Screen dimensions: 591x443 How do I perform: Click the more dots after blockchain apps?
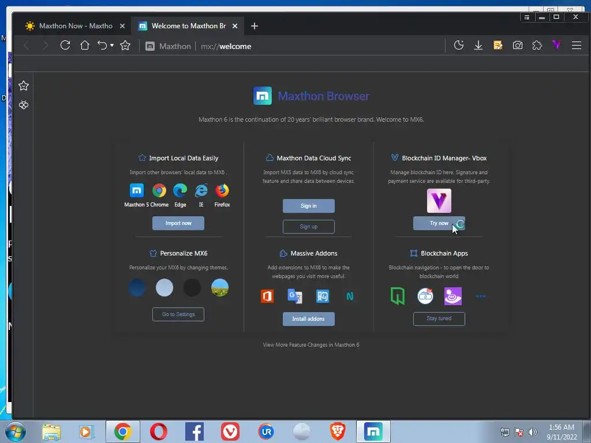tap(481, 296)
